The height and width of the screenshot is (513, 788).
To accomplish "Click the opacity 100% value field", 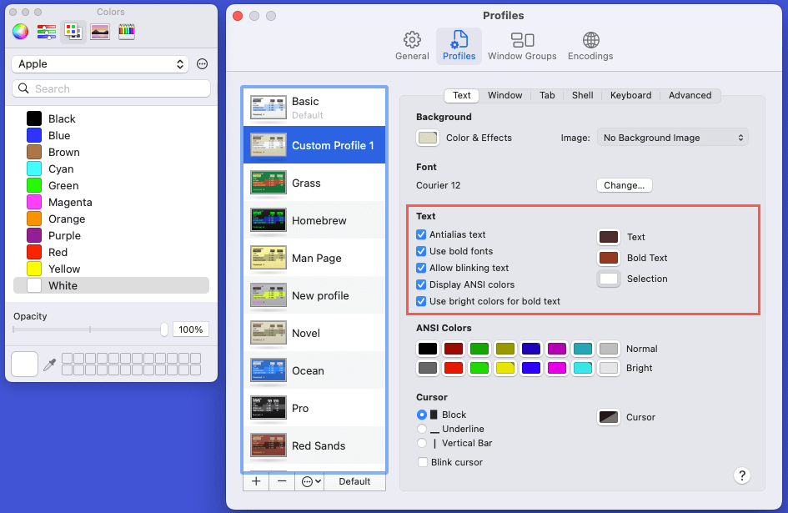I will pos(190,329).
